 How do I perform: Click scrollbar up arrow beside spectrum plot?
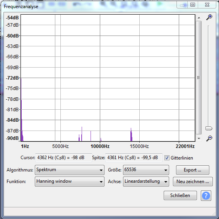[x=199, y=18]
